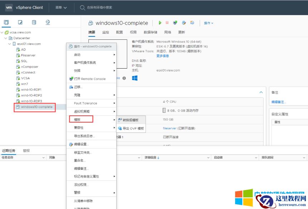Choose 编辑设置 in context menu
308x209 pixels.
pyautogui.click(x=92, y=144)
